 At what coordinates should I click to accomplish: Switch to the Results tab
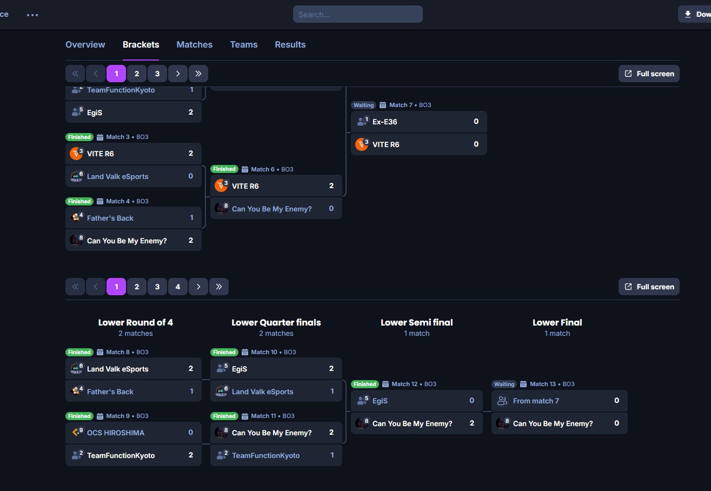click(x=290, y=45)
